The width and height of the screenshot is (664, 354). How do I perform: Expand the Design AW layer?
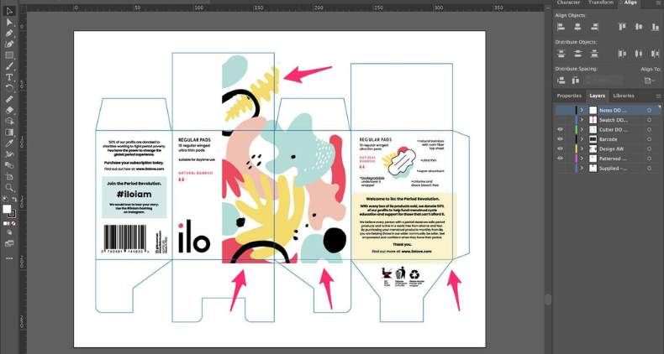pyautogui.click(x=582, y=149)
